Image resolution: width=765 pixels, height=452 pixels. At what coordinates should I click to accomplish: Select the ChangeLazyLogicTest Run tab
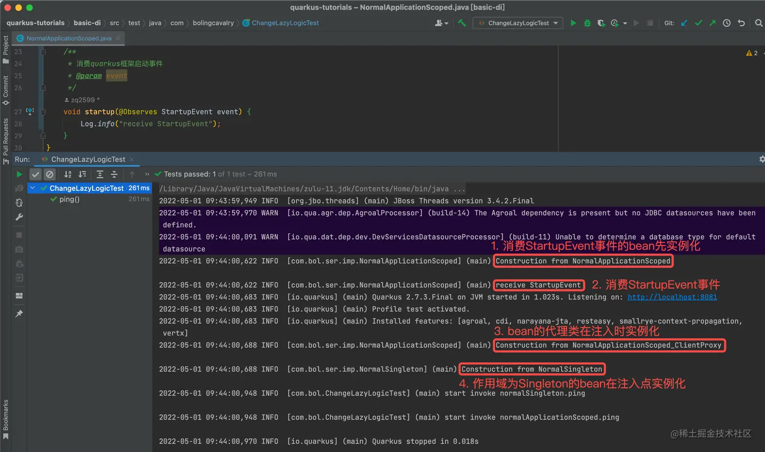pyautogui.click(x=88, y=159)
